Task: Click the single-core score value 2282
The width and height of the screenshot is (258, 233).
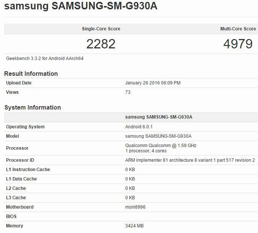Action: coord(101,44)
